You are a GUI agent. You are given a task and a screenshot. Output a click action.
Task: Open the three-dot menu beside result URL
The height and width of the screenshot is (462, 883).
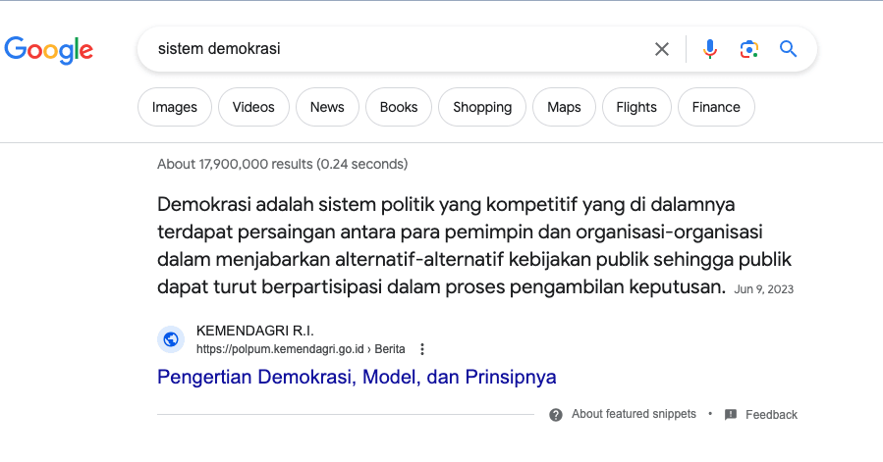click(422, 349)
